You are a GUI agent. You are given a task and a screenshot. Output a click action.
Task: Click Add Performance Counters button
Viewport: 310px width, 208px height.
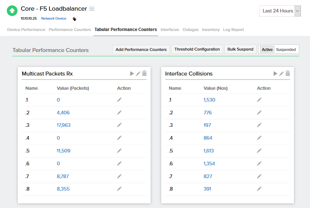pos(141,50)
